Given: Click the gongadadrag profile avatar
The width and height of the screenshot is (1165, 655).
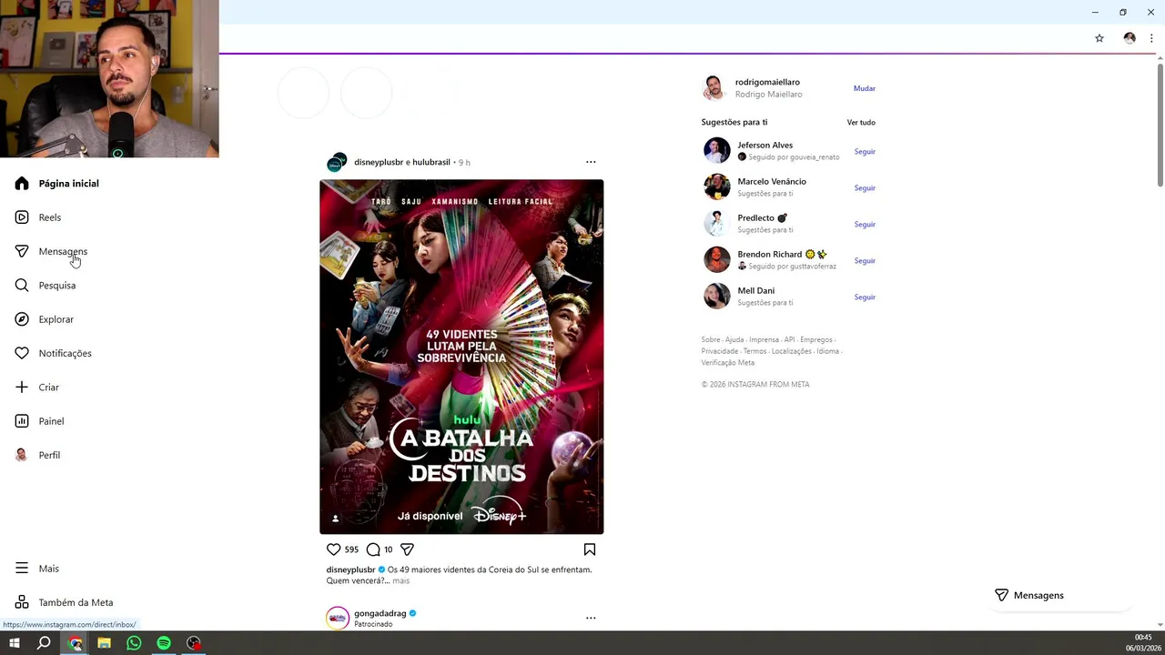Looking at the screenshot, I should pyautogui.click(x=338, y=618).
